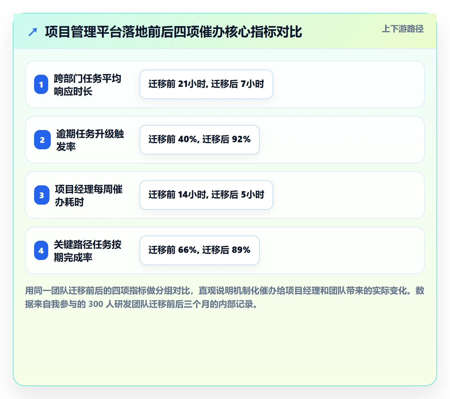Click the title 项目管理平台落地前后四项催办核心指标对比
The width and height of the screenshot is (450, 399).
click(174, 32)
